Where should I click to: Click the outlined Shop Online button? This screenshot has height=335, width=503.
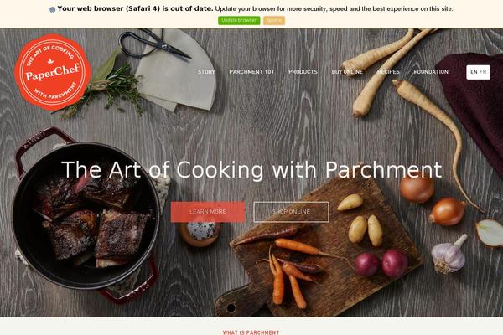click(291, 212)
